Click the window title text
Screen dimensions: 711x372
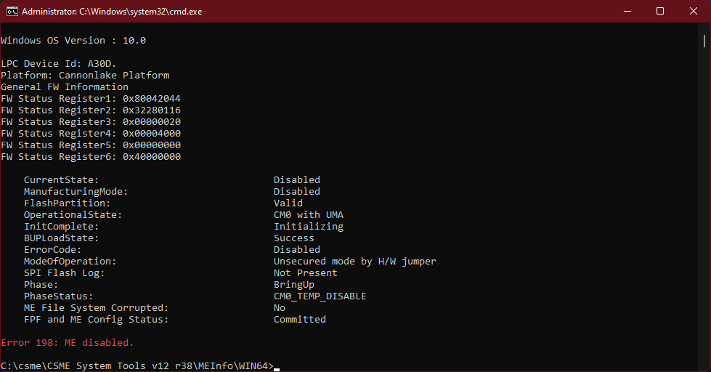(112, 12)
